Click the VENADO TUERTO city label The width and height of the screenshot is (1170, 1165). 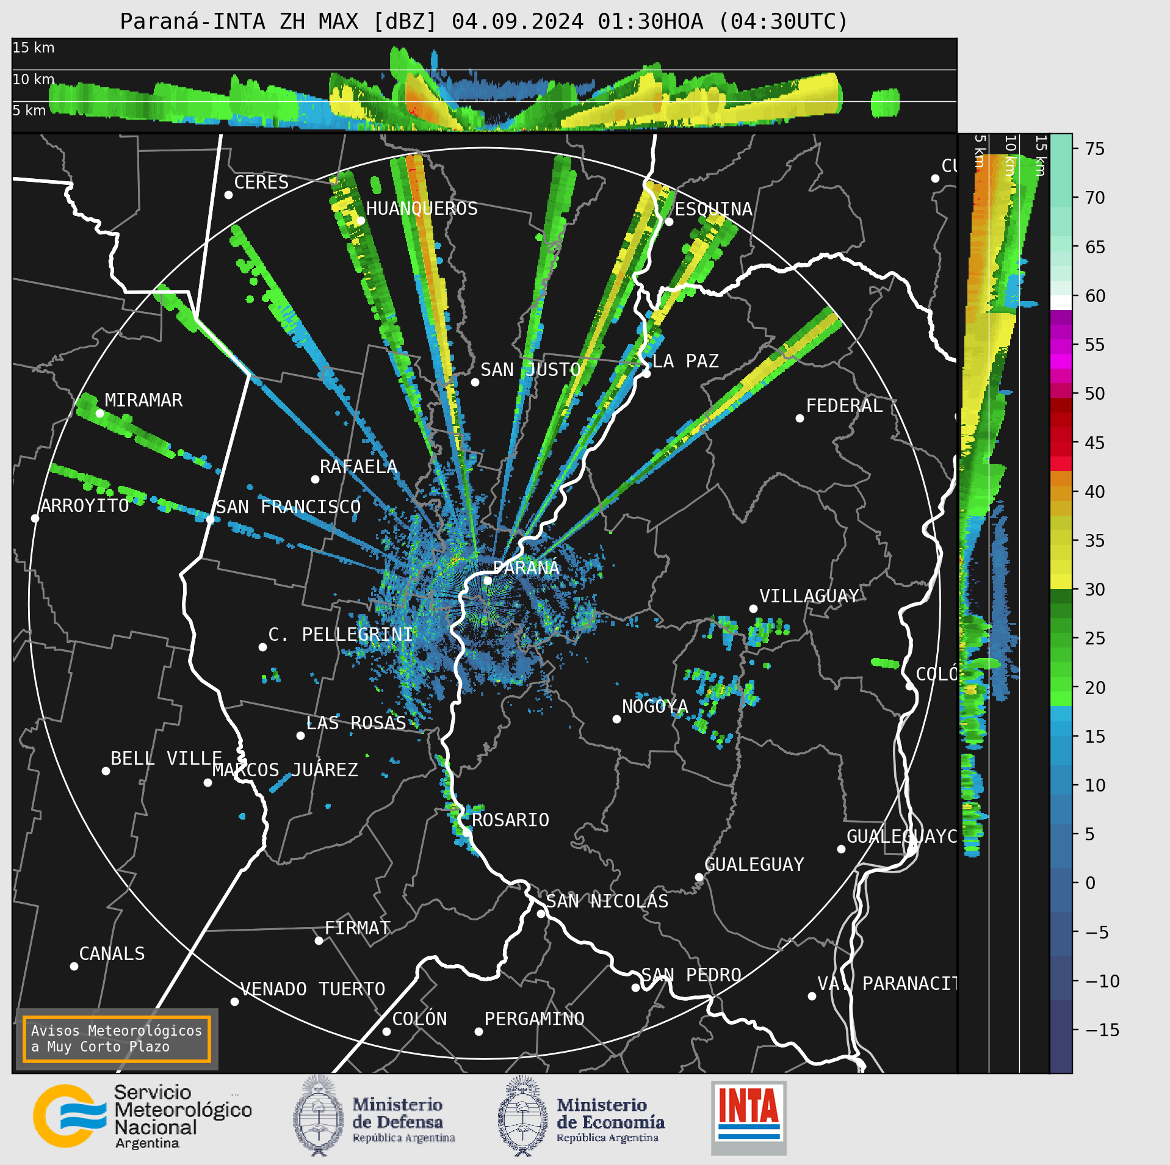[312, 989]
